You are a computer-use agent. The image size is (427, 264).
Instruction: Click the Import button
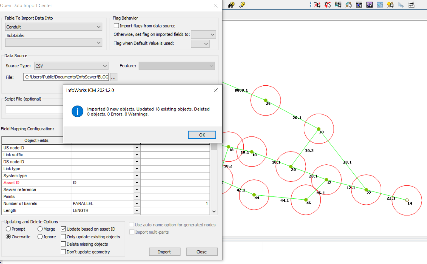(x=164, y=251)
